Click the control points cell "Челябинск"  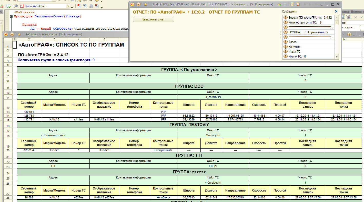pos(163,197)
